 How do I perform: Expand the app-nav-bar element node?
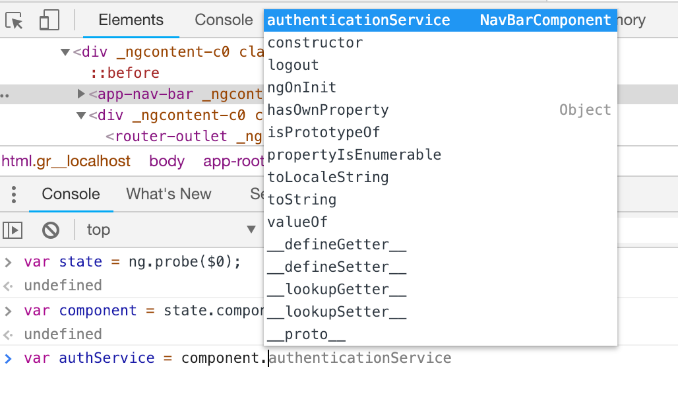tap(82, 94)
